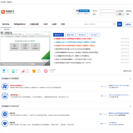
Task: Click the red site logo icon
Action: (3, 12)
